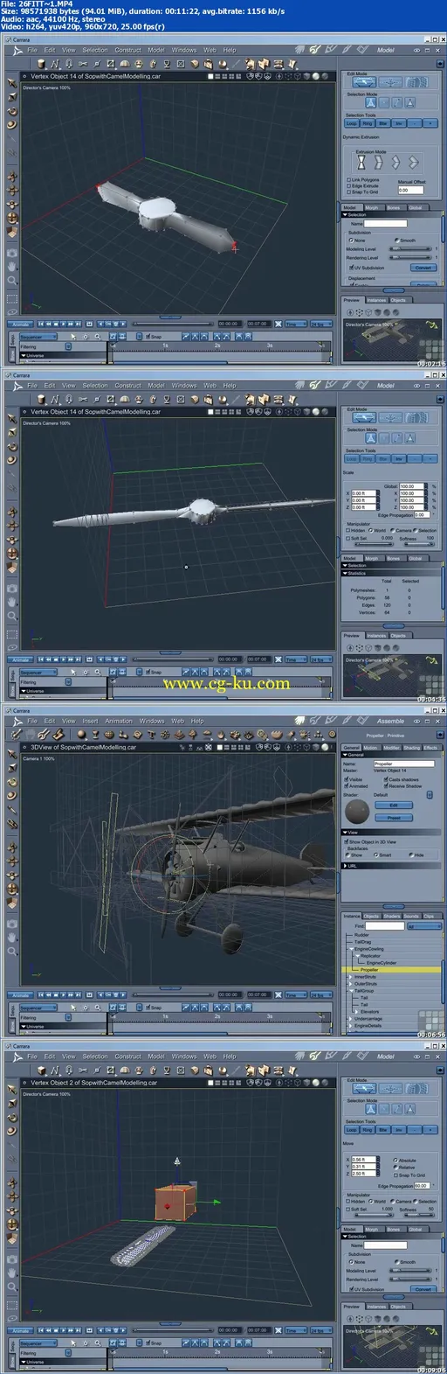Collapse Universe row in 04:36 frame
Screen dimensions: 447x1374
(24, 691)
